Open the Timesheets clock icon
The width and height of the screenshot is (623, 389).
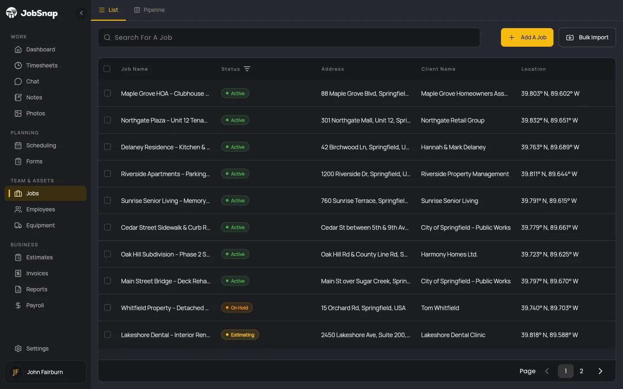(x=18, y=65)
